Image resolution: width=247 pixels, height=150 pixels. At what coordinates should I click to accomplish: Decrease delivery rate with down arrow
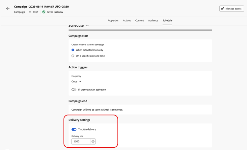pyautogui.click(x=93, y=143)
